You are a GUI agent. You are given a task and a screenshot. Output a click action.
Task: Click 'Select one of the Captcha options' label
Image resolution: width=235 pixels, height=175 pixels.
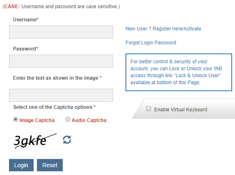55,107
